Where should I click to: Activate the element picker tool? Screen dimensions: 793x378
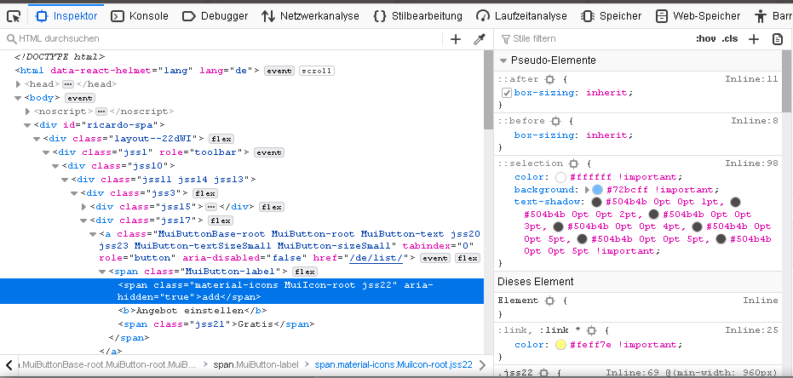click(14, 15)
